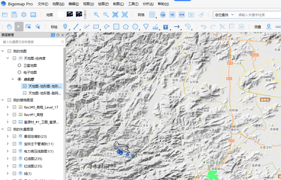Collapse the 天地图-经纬度 node
281x180 pixels.
coord(8,58)
